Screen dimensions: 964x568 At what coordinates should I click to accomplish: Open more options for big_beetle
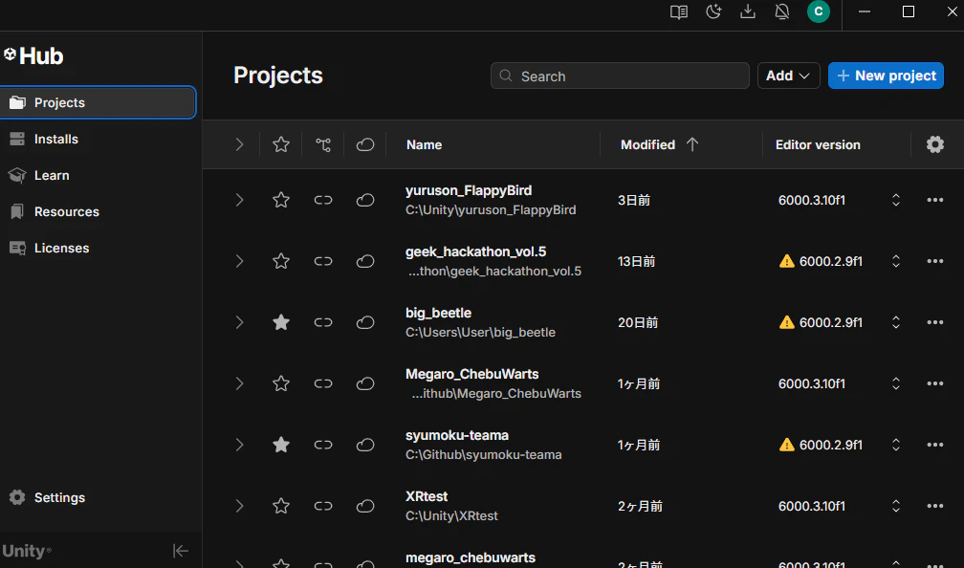click(935, 322)
